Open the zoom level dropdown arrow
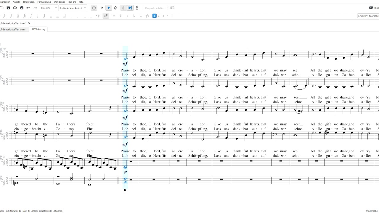The image size is (379, 213). (56, 8)
